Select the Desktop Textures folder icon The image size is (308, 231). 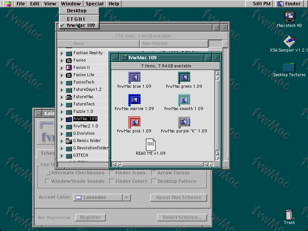click(290, 68)
